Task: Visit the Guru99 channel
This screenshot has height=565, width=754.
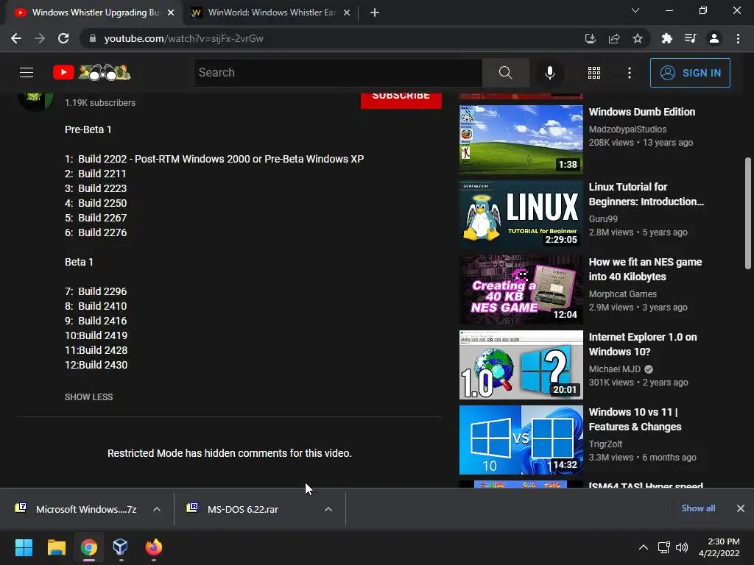Action: coord(603,218)
